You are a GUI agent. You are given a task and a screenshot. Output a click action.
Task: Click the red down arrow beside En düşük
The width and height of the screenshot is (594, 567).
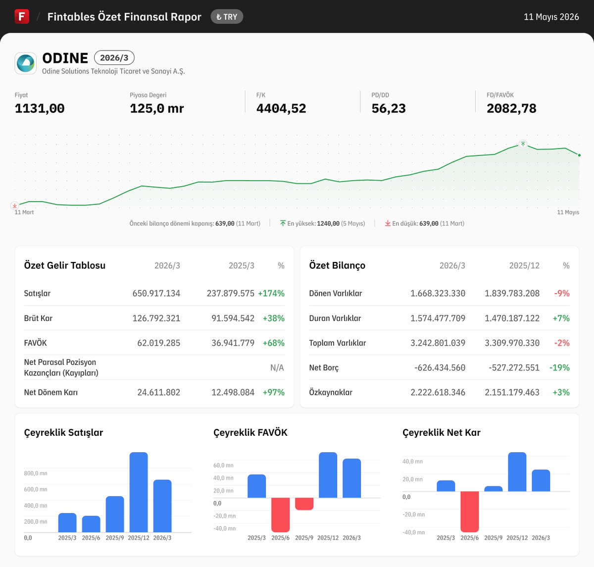point(388,223)
